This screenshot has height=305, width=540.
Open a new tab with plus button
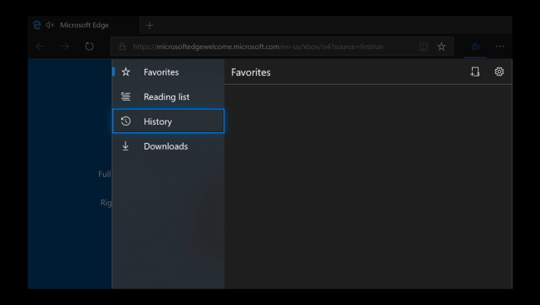pyautogui.click(x=150, y=25)
